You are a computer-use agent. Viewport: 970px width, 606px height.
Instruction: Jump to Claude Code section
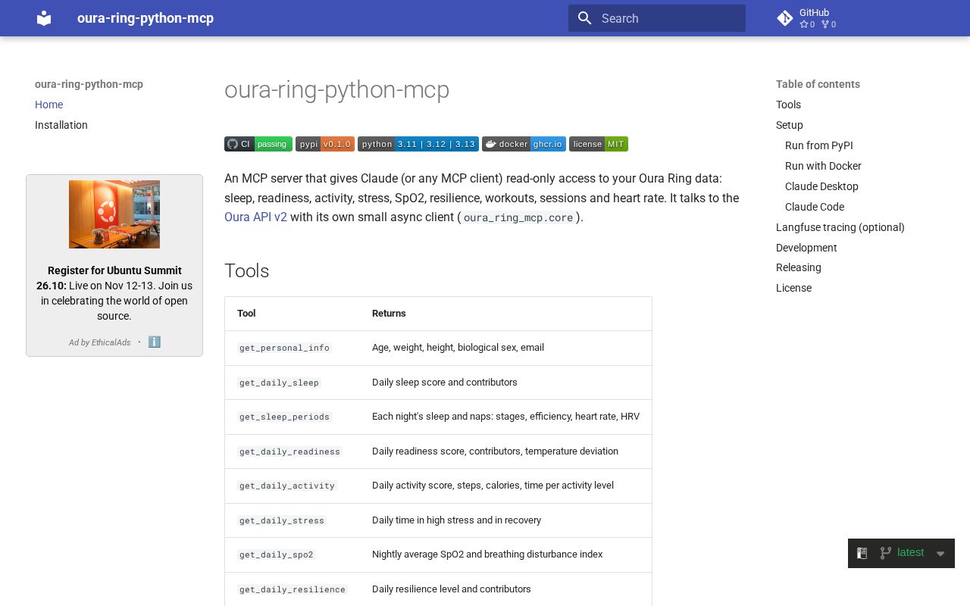(x=815, y=207)
